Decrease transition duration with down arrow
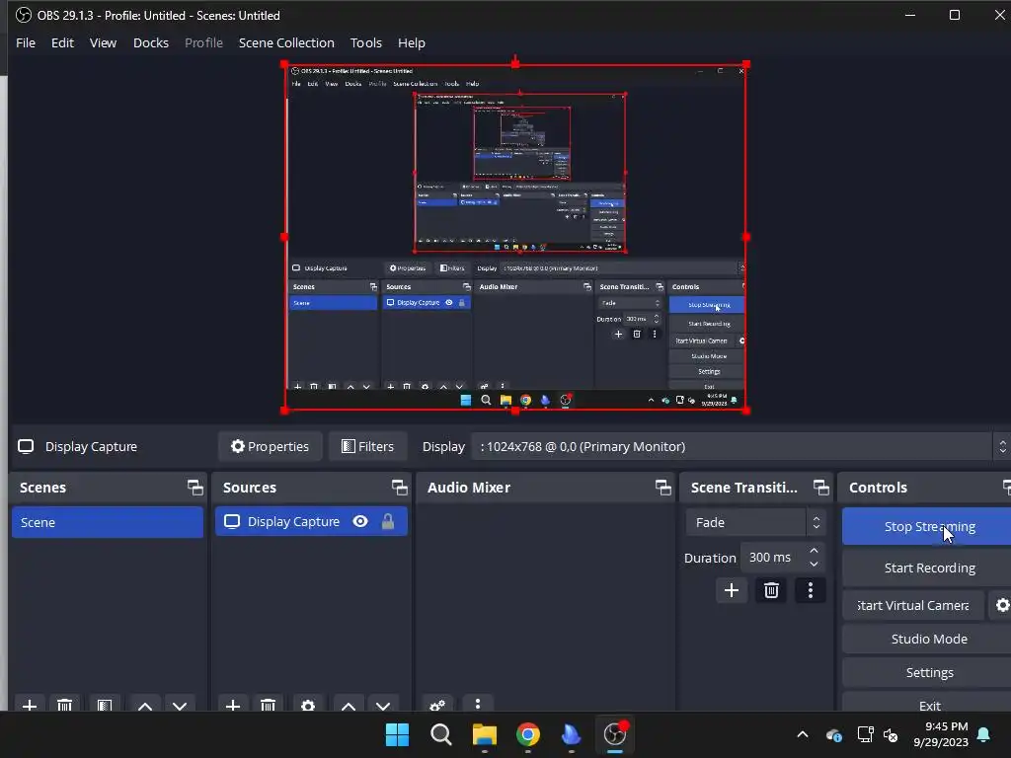Image resolution: width=1011 pixels, height=758 pixels. [x=814, y=564]
